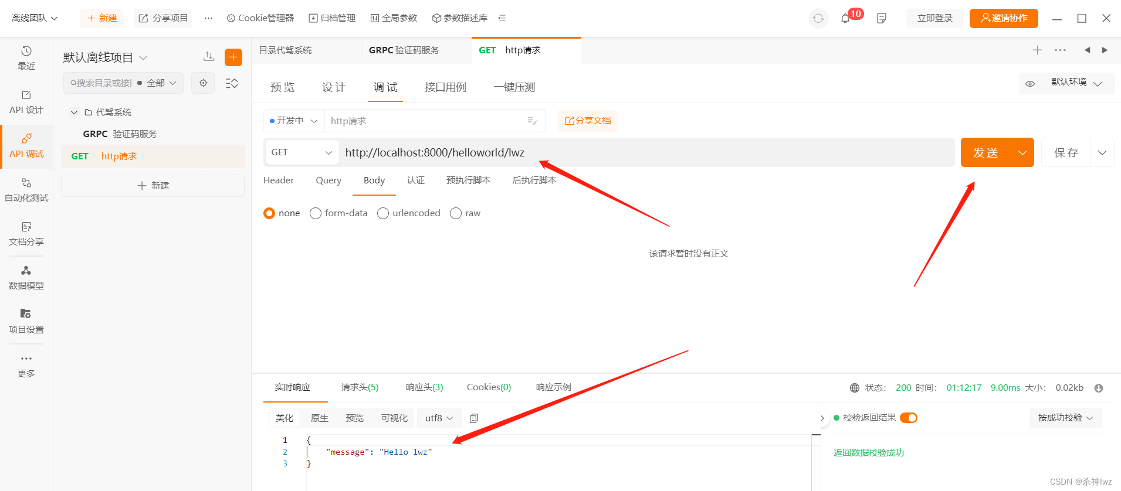
Task: Open the 按成功校验 dropdown
Action: pos(1066,418)
